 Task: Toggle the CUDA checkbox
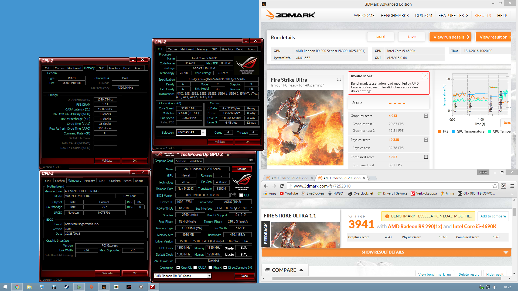point(195,268)
